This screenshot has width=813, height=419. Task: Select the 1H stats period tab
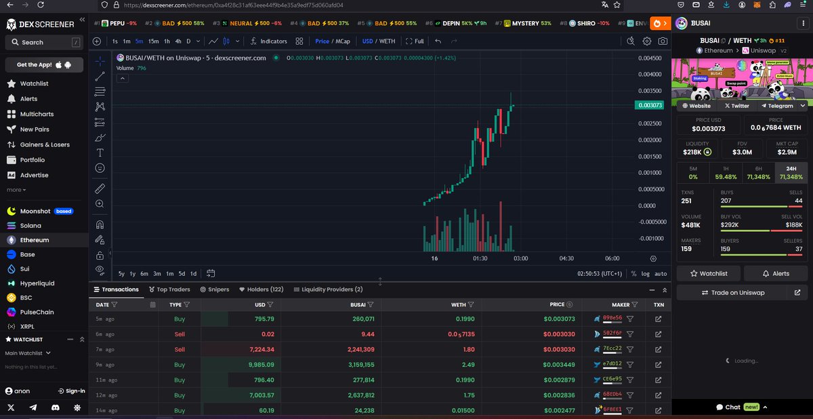pos(726,173)
